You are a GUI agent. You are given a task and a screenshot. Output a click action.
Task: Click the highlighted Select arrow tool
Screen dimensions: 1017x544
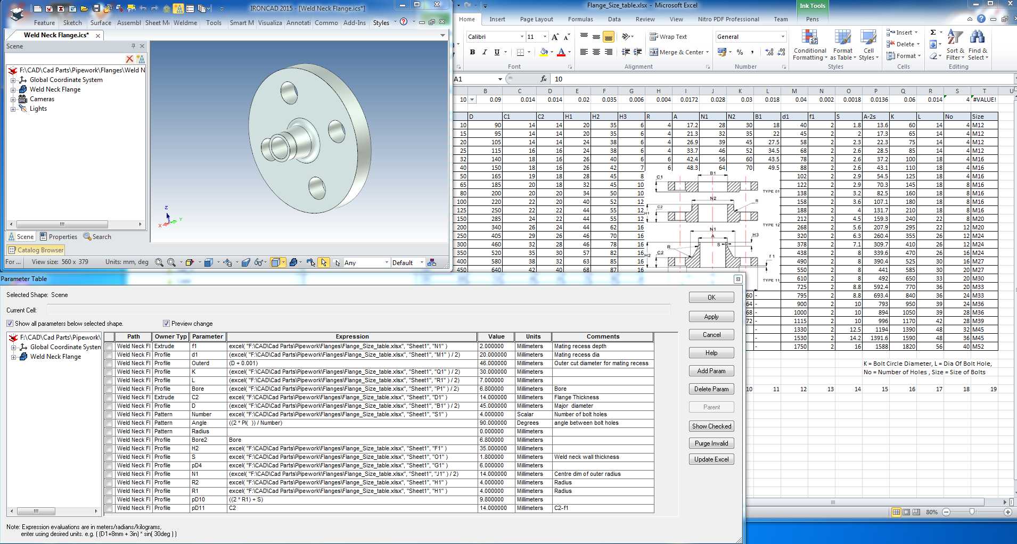pyautogui.click(x=324, y=262)
